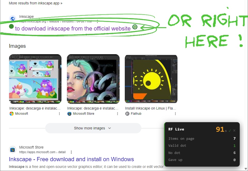This screenshot has height=171, width=248.
Task: Click the green circular badge after 'official website'
Action: [x=135, y=27]
